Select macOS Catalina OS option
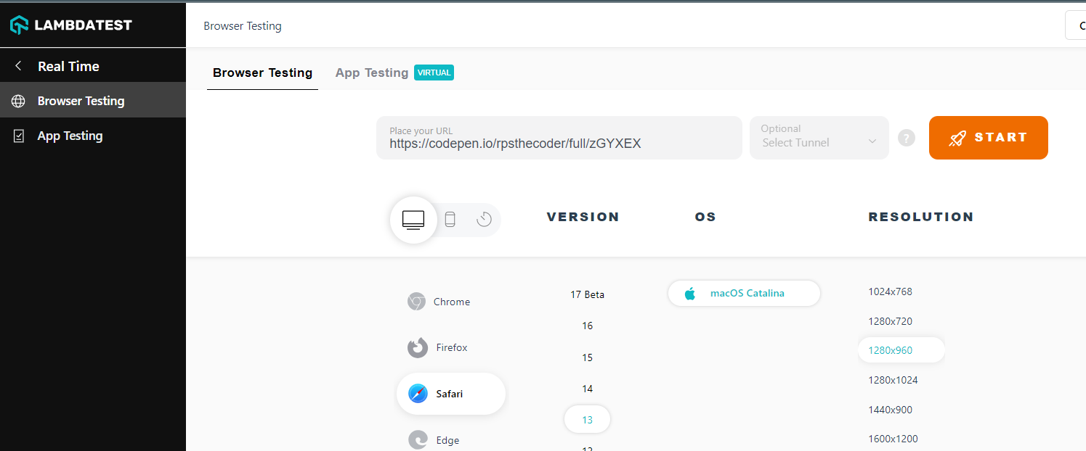1086x451 pixels. [744, 294]
